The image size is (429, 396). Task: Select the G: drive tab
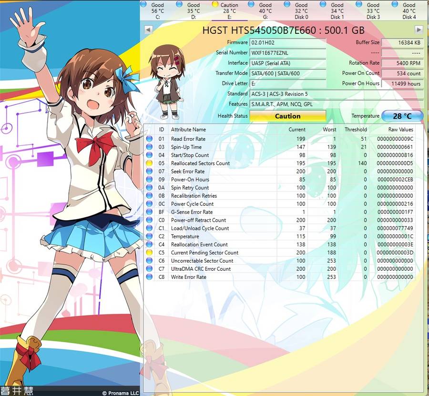pos(265,11)
